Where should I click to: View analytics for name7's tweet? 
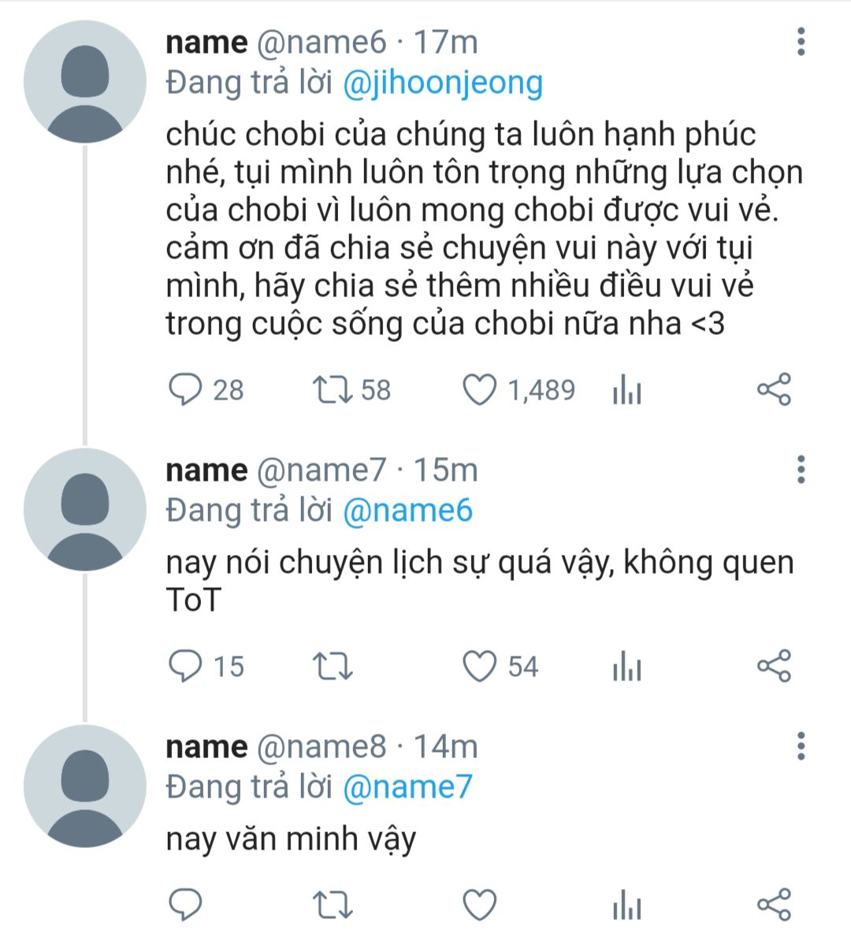(627, 668)
